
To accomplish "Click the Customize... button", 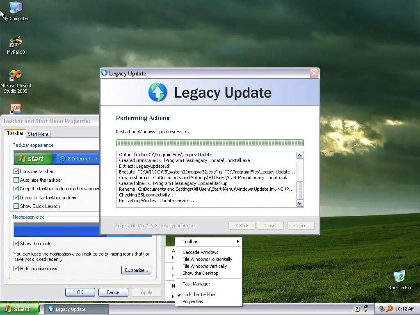I will (136, 270).
